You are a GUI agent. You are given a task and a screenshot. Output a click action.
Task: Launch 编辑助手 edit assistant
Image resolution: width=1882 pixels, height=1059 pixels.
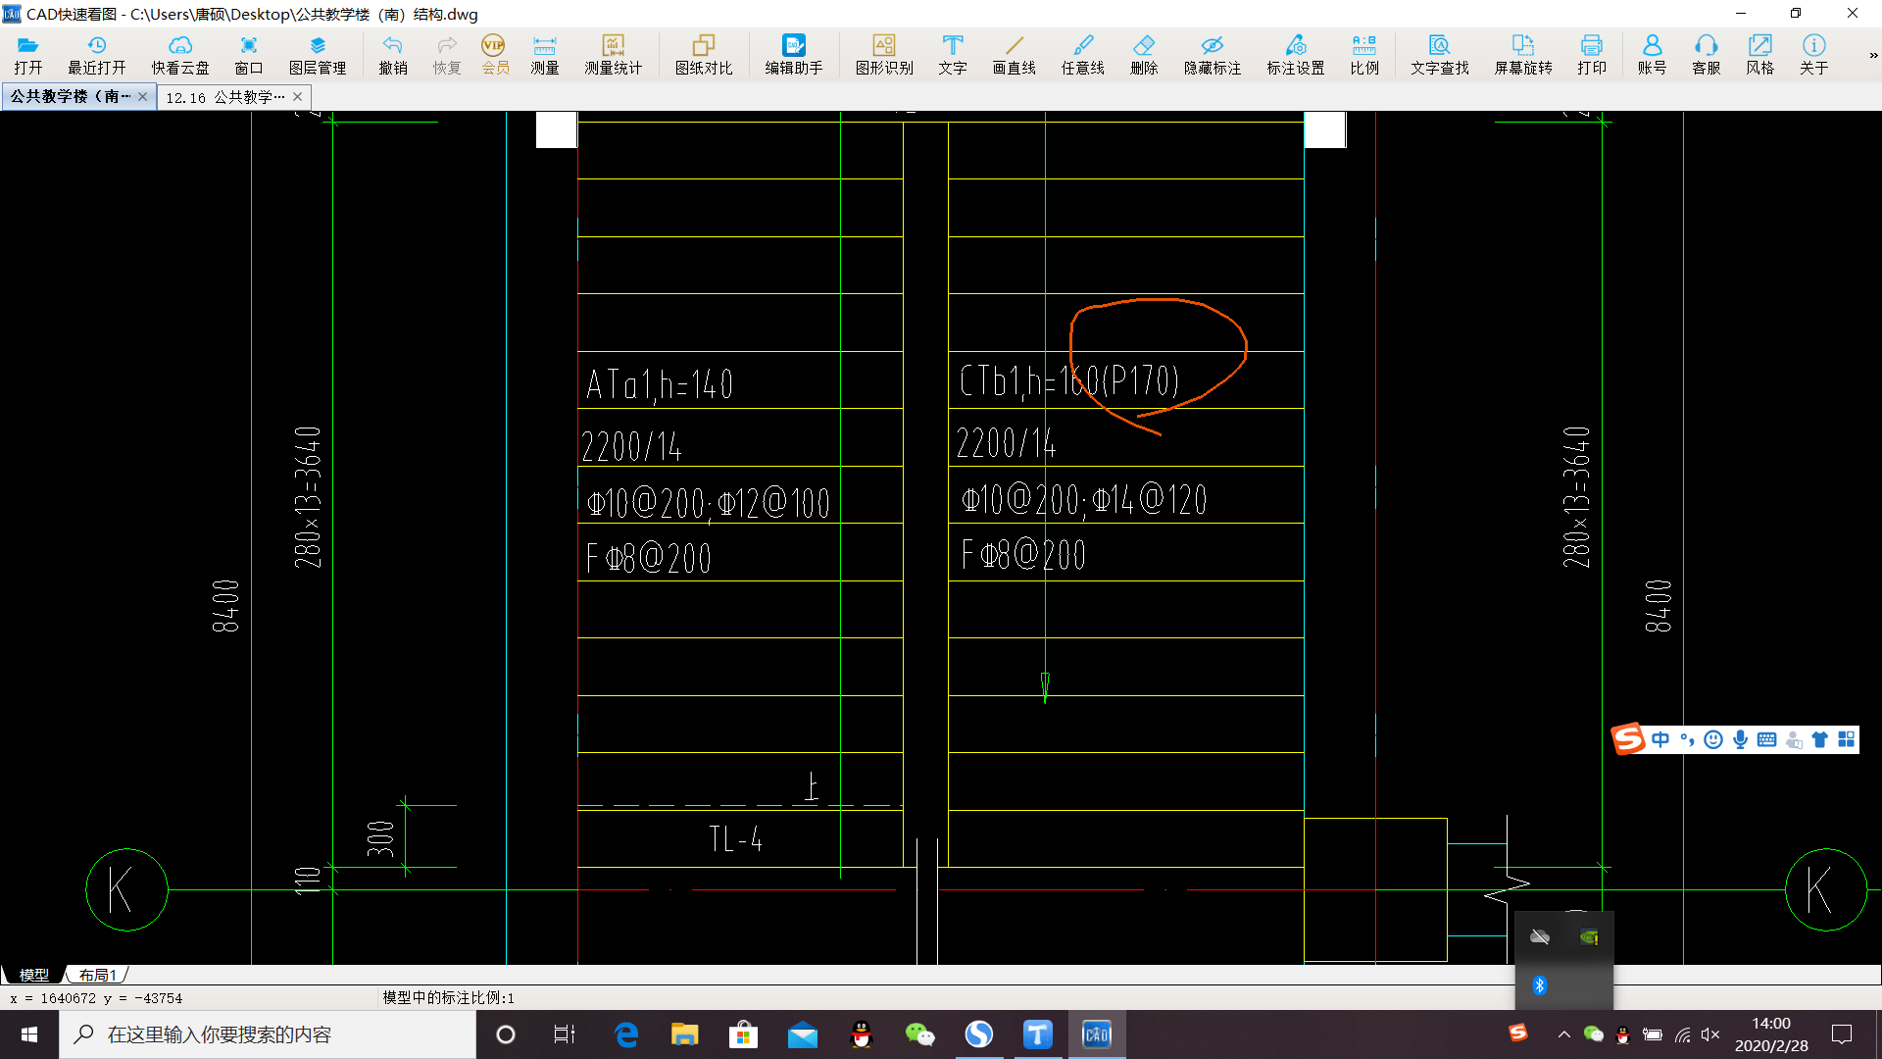tap(794, 55)
